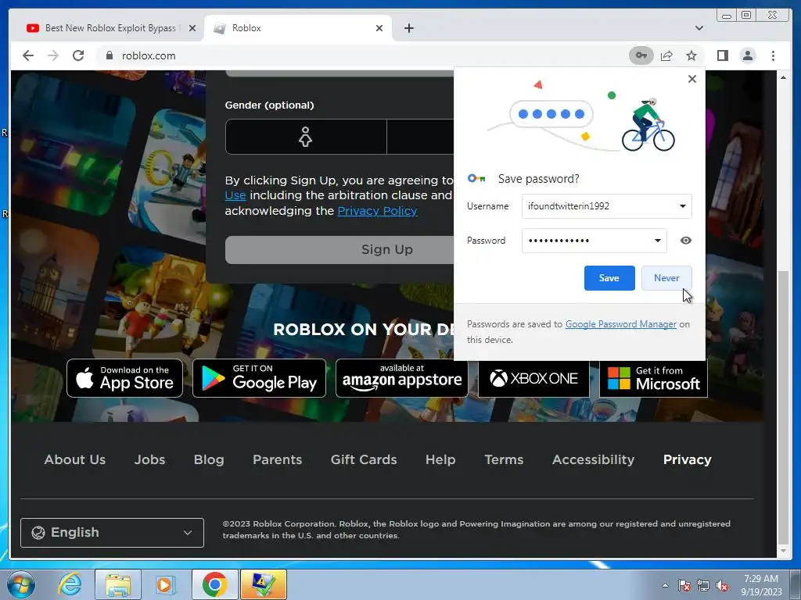The width and height of the screenshot is (801, 600).
Task: Click the Action Center flag tray icon
Action: 684,586
